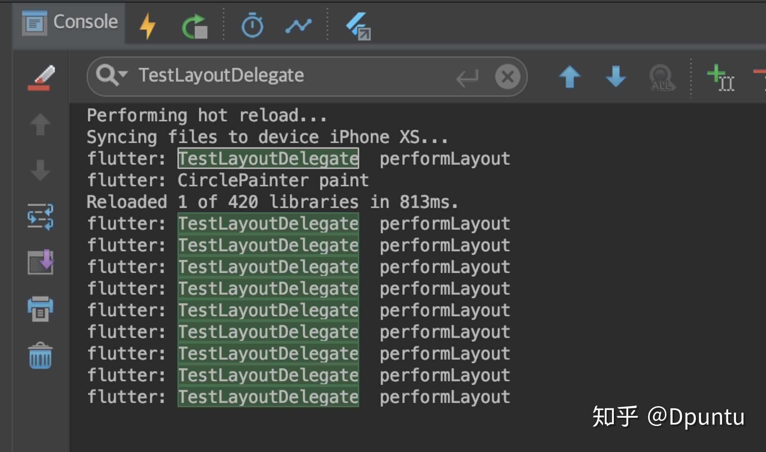The width and height of the screenshot is (766, 452).
Task: Open the search history enter arrow
Action: [x=467, y=77]
